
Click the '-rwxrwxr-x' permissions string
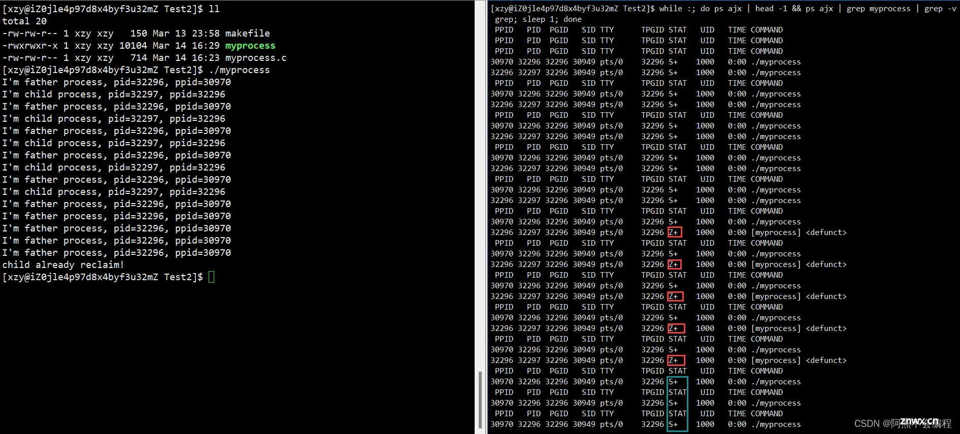(x=30, y=46)
